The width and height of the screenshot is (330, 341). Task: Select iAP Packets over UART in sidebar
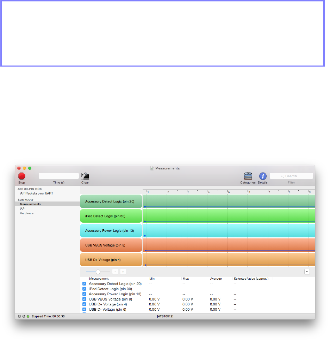36,193
